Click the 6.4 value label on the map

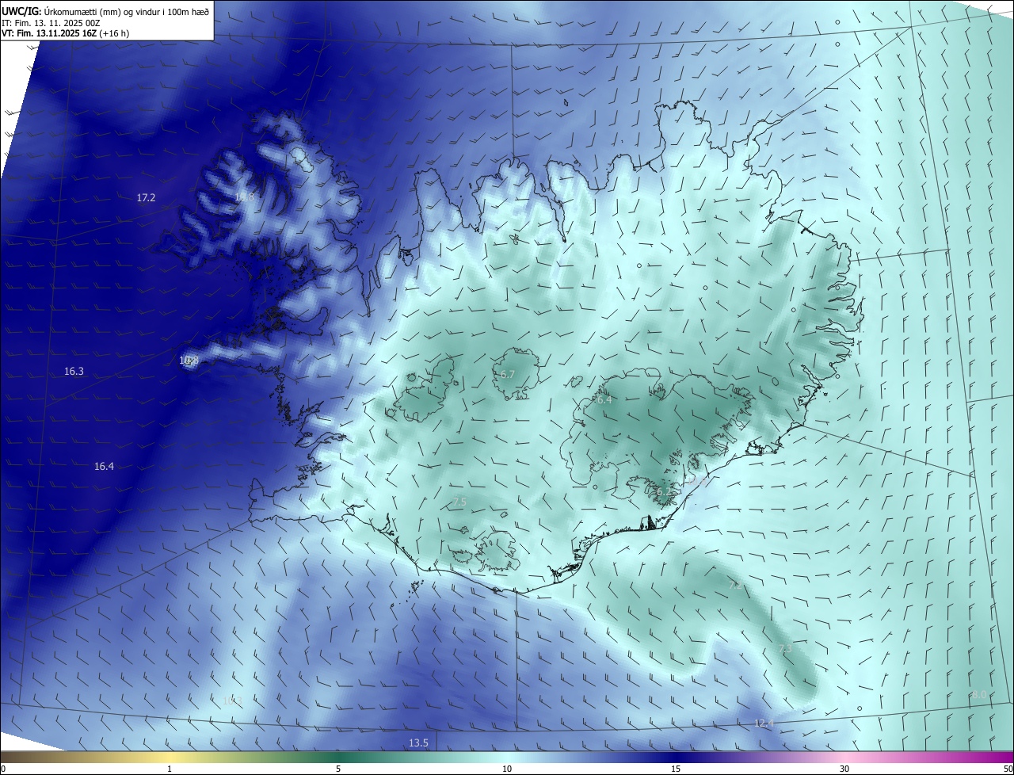(x=604, y=400)
